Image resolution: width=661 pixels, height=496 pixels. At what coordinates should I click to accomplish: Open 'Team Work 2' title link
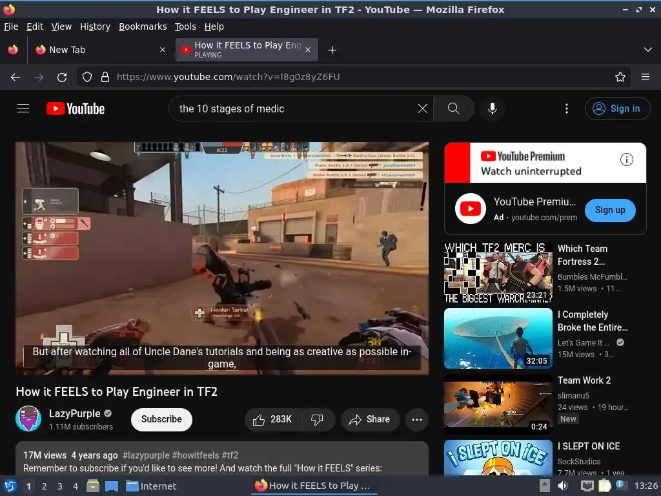[584, 380]
